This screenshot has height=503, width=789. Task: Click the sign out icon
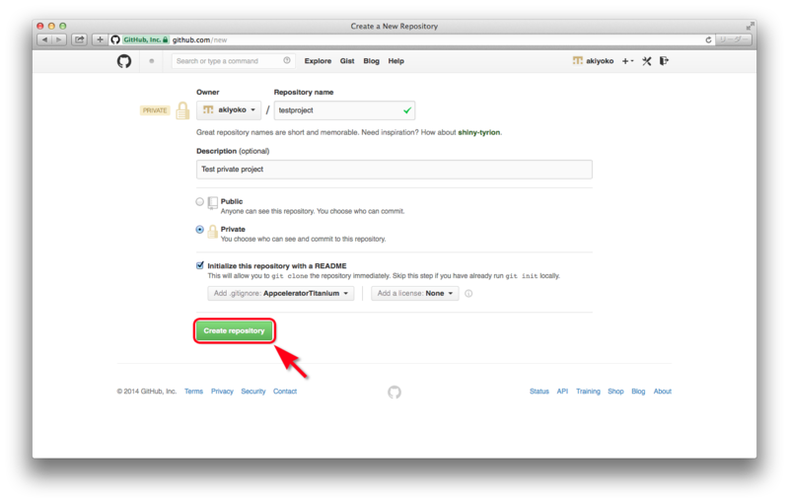pyautogui.click(x=664, y=61)
